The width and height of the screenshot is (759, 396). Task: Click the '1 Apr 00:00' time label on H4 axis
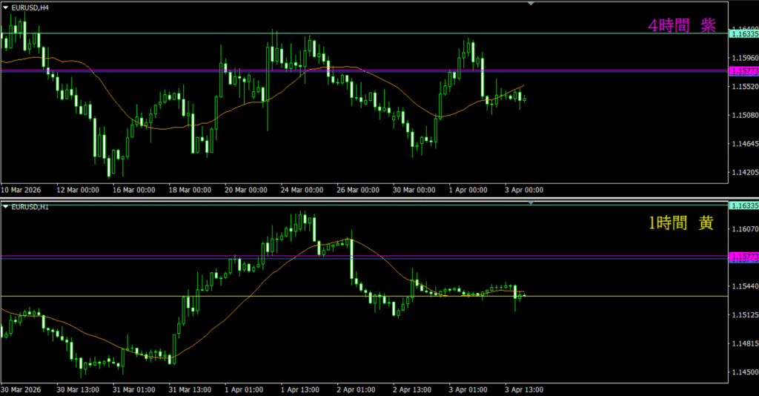click(x=468, y=190)
